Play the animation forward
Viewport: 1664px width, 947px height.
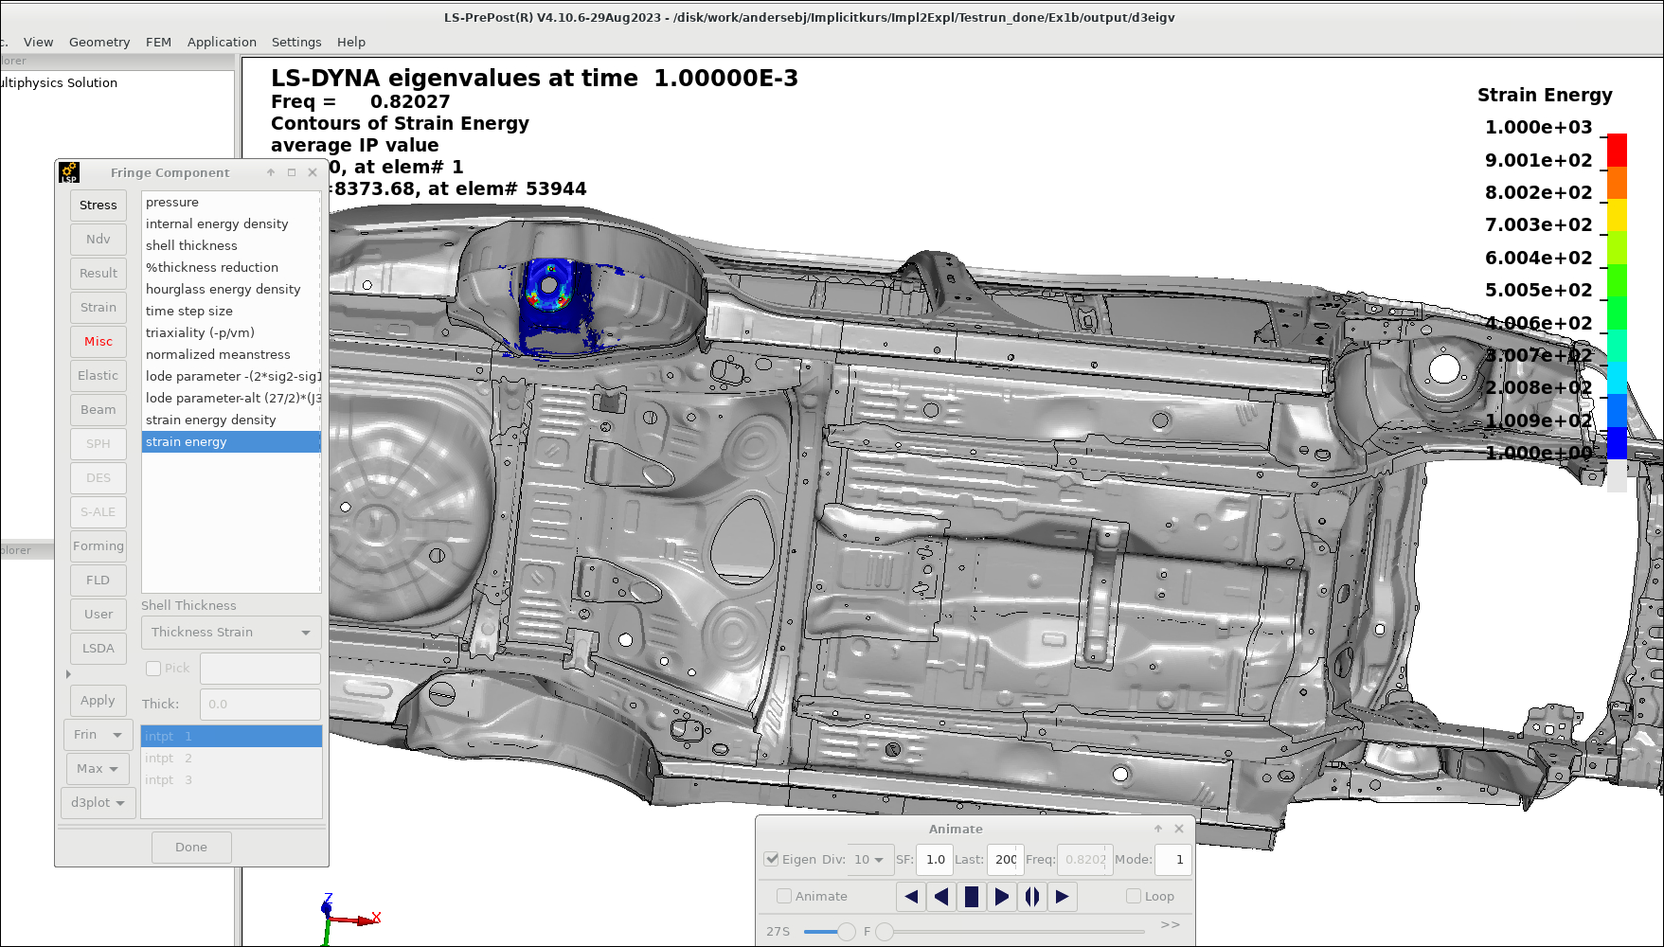click(x=1001, y=897)
